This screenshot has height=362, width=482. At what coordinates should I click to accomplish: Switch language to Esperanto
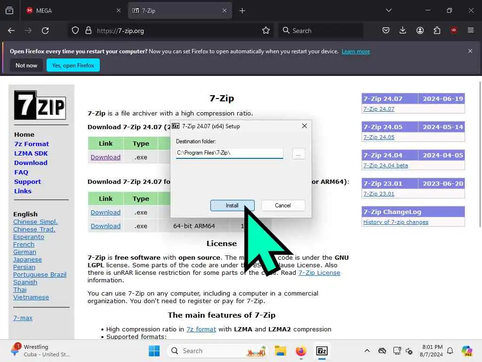29,237
